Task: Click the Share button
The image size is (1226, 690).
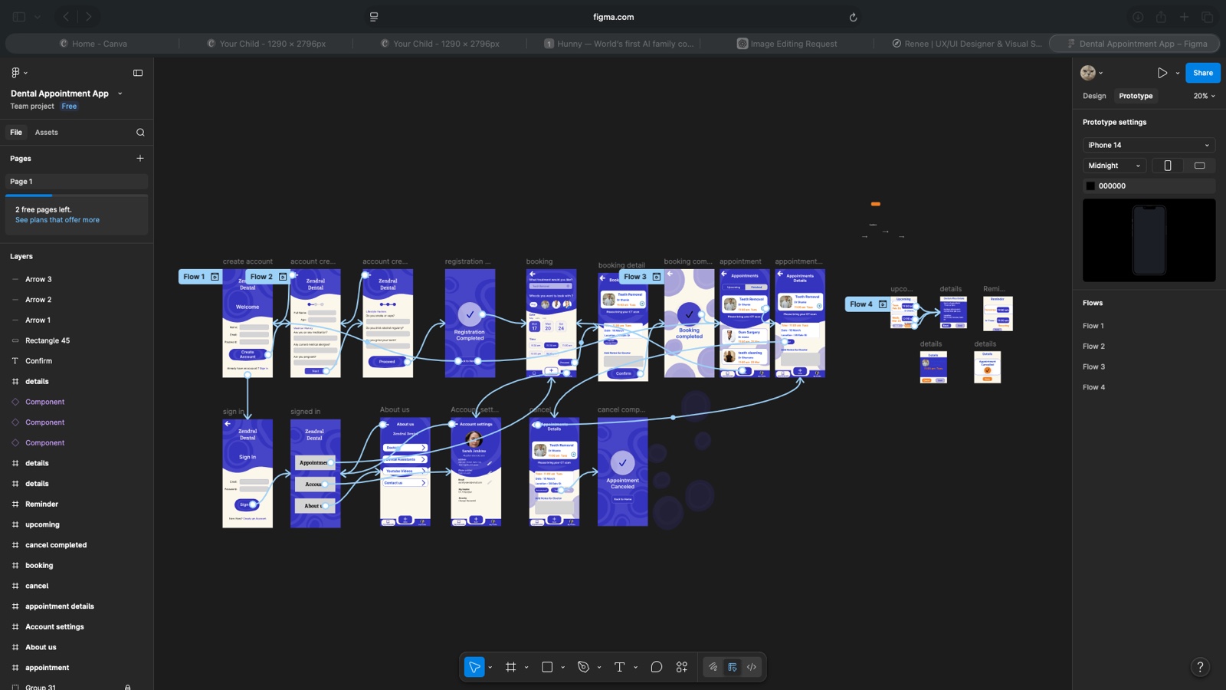Action: 1203,73
